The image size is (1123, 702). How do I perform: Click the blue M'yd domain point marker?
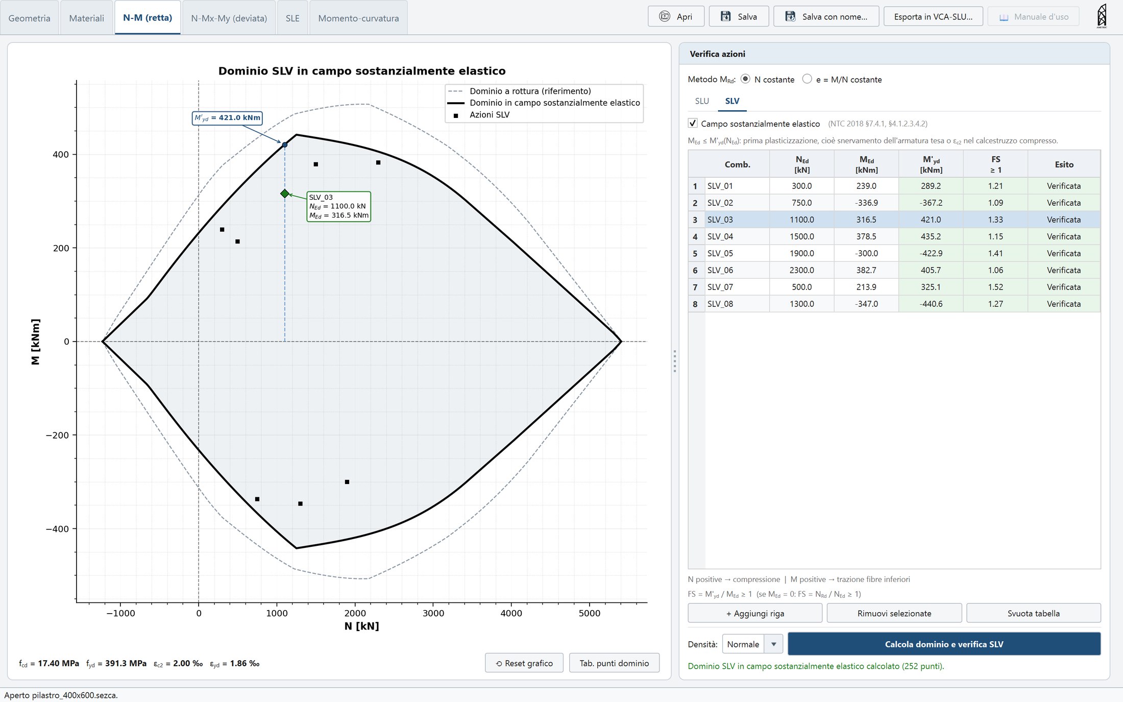285,145
